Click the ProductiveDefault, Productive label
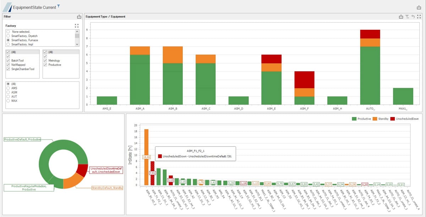This screenshot has width=426, height=217. [22, 139]
